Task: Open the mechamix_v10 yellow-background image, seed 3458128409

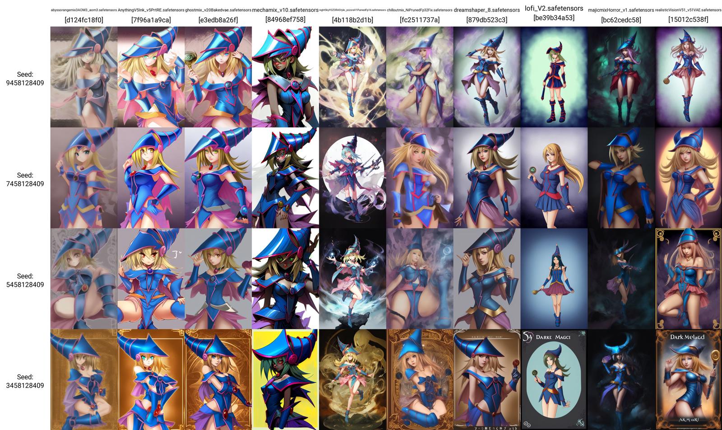Action: click(285, 379)
